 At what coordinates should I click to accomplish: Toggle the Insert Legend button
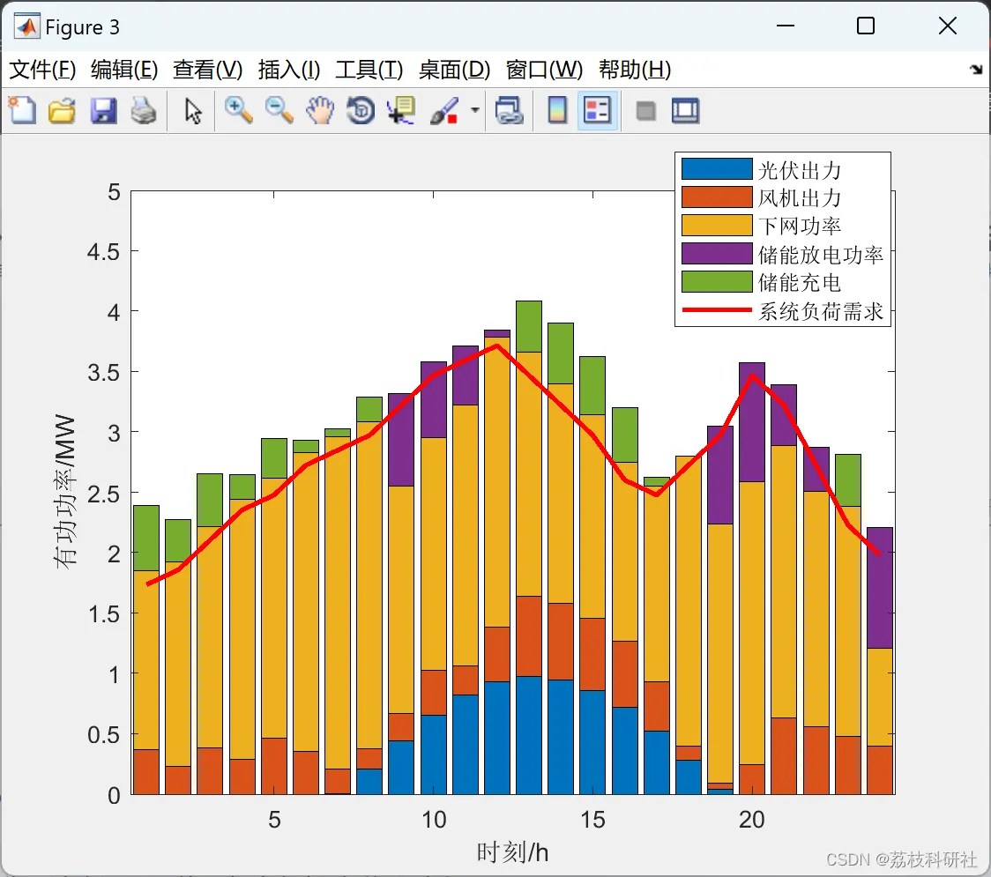click(x=597, y=110)
